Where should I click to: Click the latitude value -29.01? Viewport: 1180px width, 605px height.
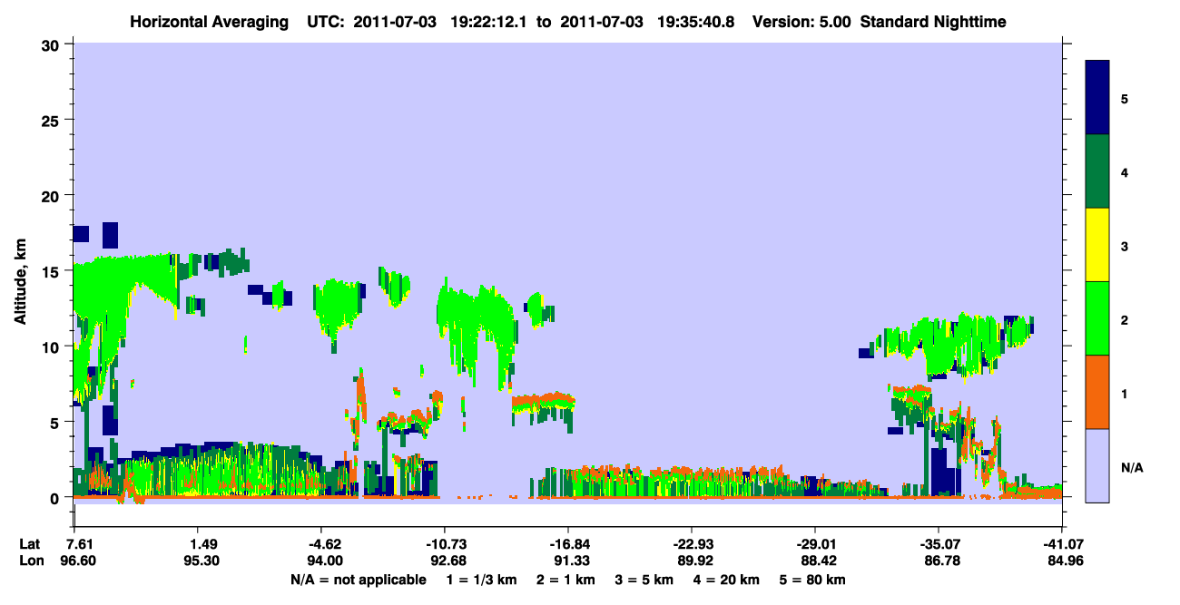pos(816,544)
